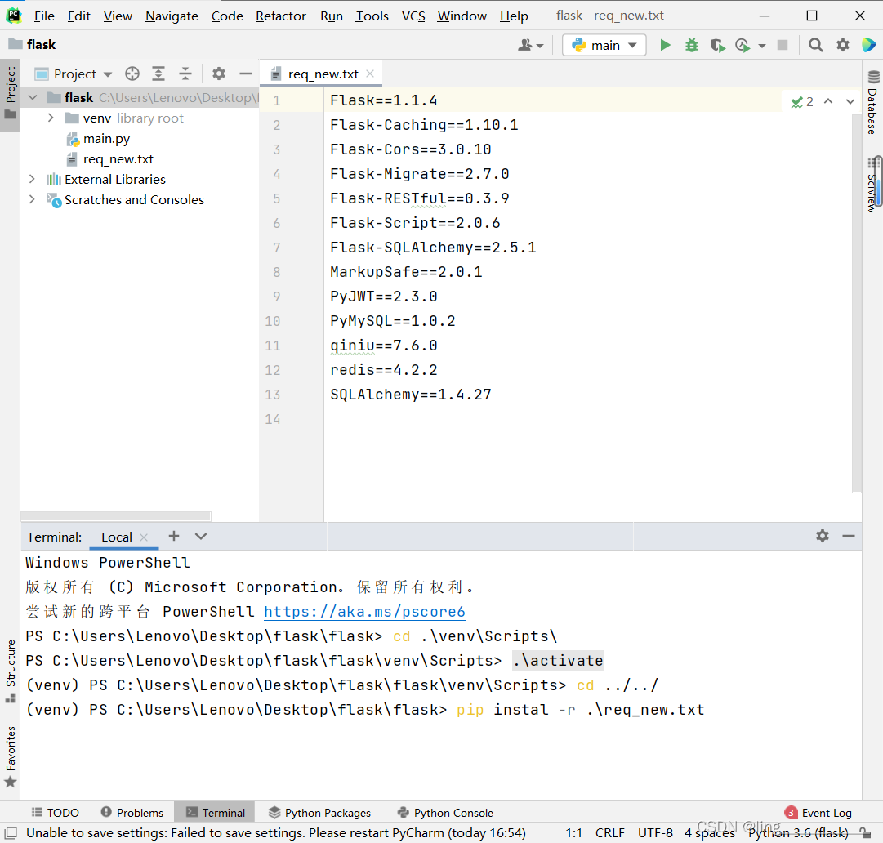
Task: Collapse all nodes via Project panel icon
Action: point(185,74)
